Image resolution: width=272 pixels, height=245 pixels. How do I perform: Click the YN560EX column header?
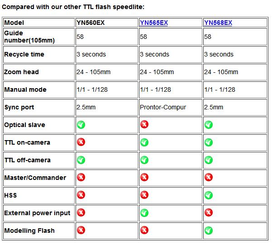91,23
